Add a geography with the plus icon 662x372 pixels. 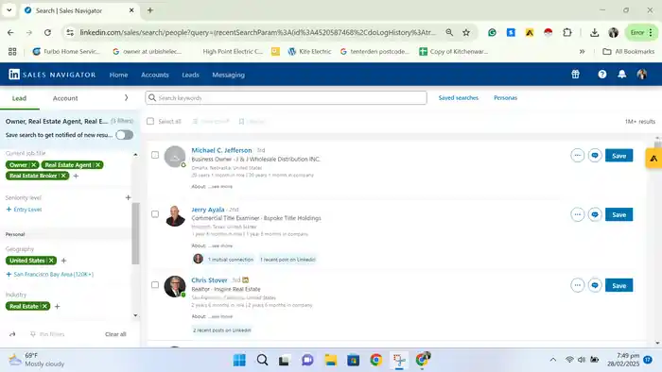click(63, 261)
